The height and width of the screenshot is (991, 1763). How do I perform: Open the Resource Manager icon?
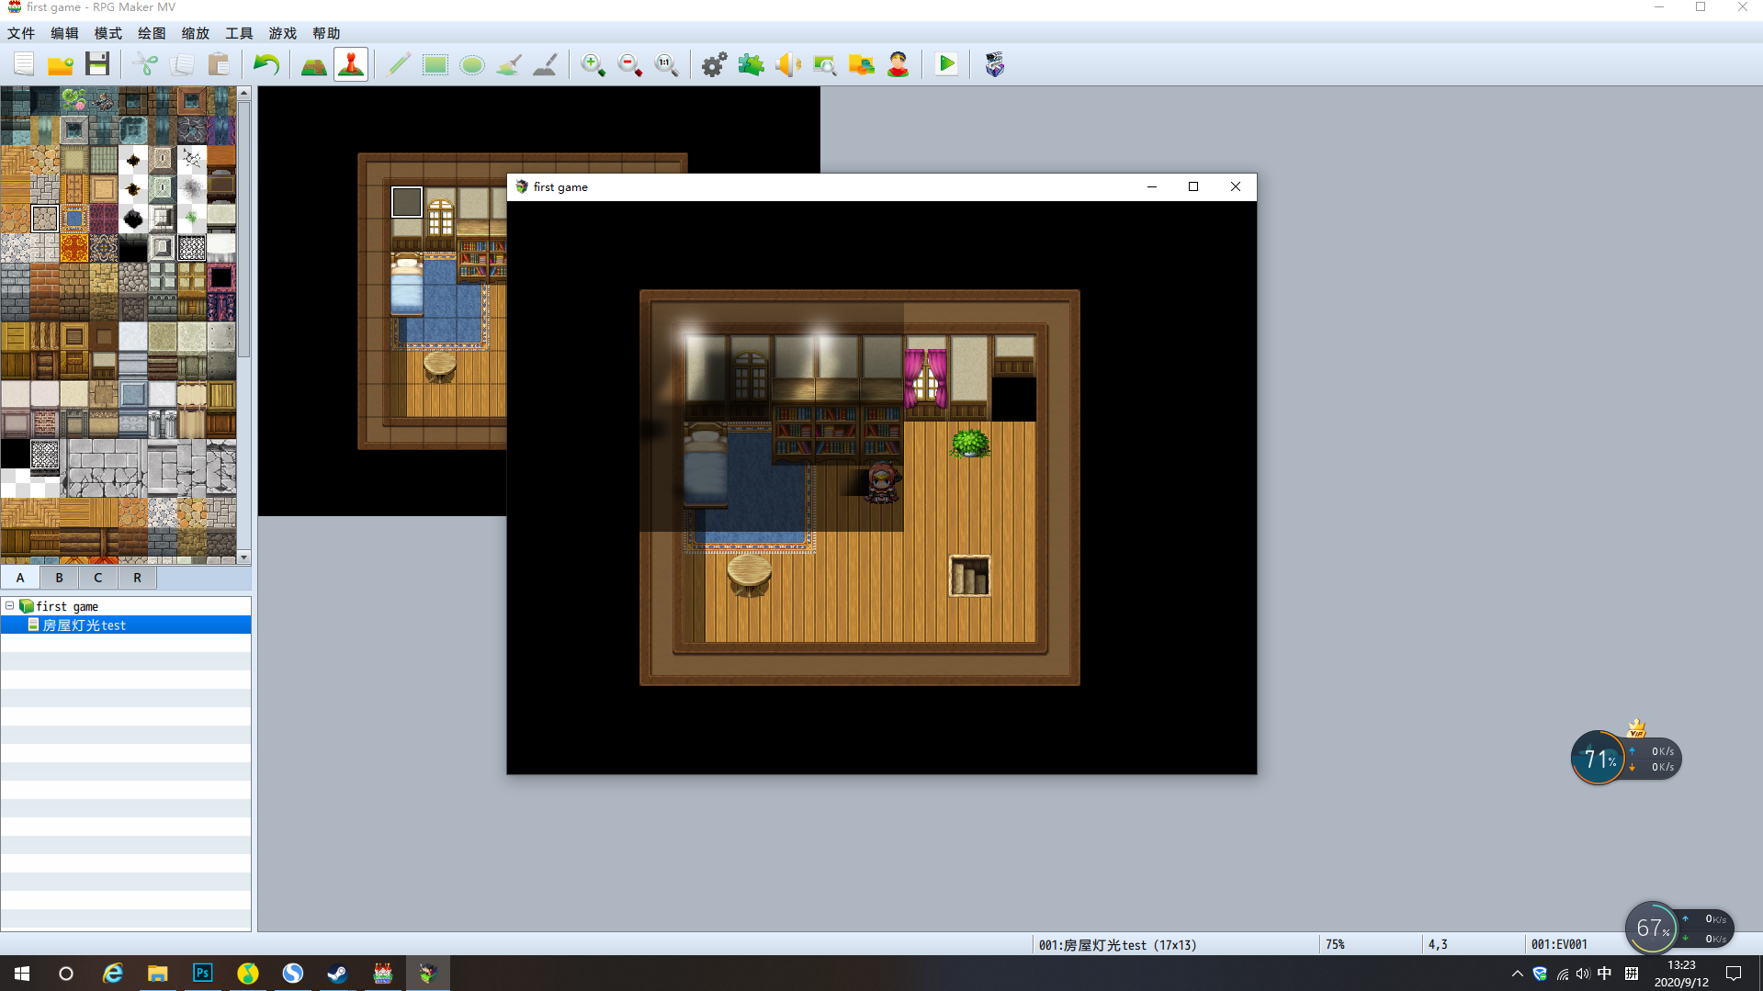862,64
